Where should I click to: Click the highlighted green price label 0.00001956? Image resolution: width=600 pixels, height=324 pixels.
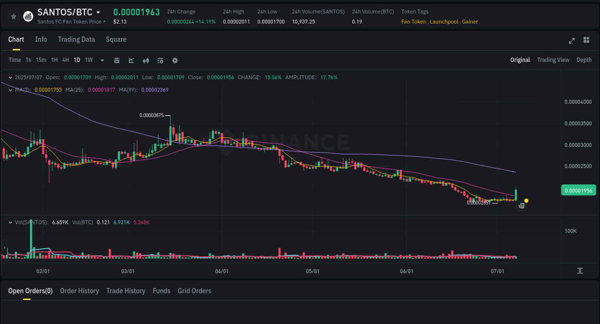[x=578, y=190]
